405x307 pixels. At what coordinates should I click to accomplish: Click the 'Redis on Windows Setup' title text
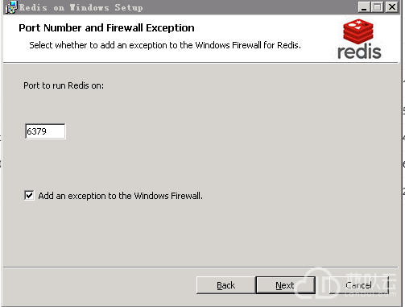tap(81, 7)
